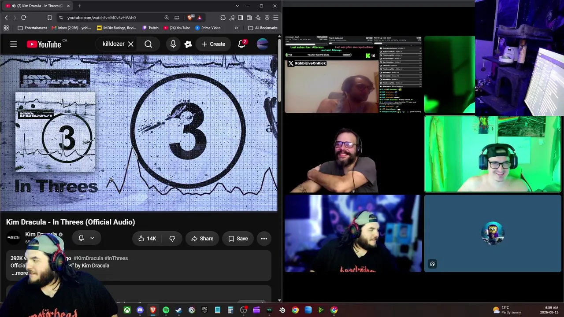
Task: Open the Leo AI sparkle icon
Action: tap(258, 18)
